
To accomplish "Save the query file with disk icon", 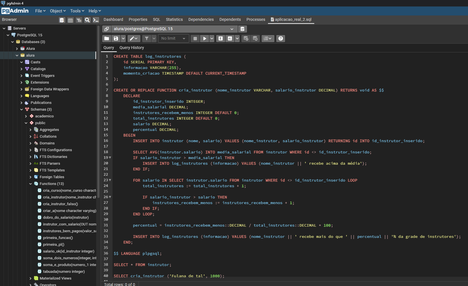I will (x=116, y=39).
